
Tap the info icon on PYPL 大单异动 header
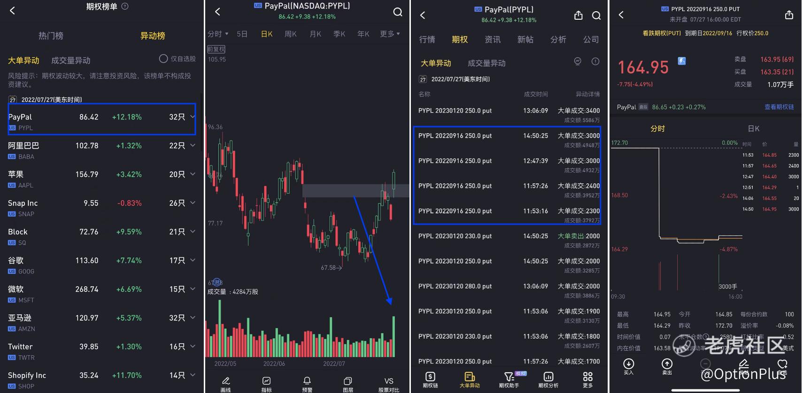click(595, 61)
